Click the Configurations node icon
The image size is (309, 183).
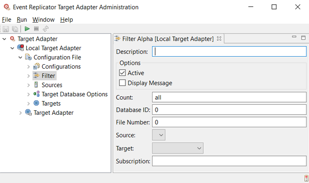36,66
